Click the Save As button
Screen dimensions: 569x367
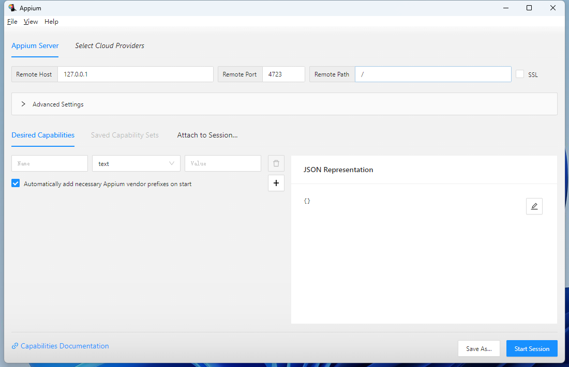coord(479,348)
